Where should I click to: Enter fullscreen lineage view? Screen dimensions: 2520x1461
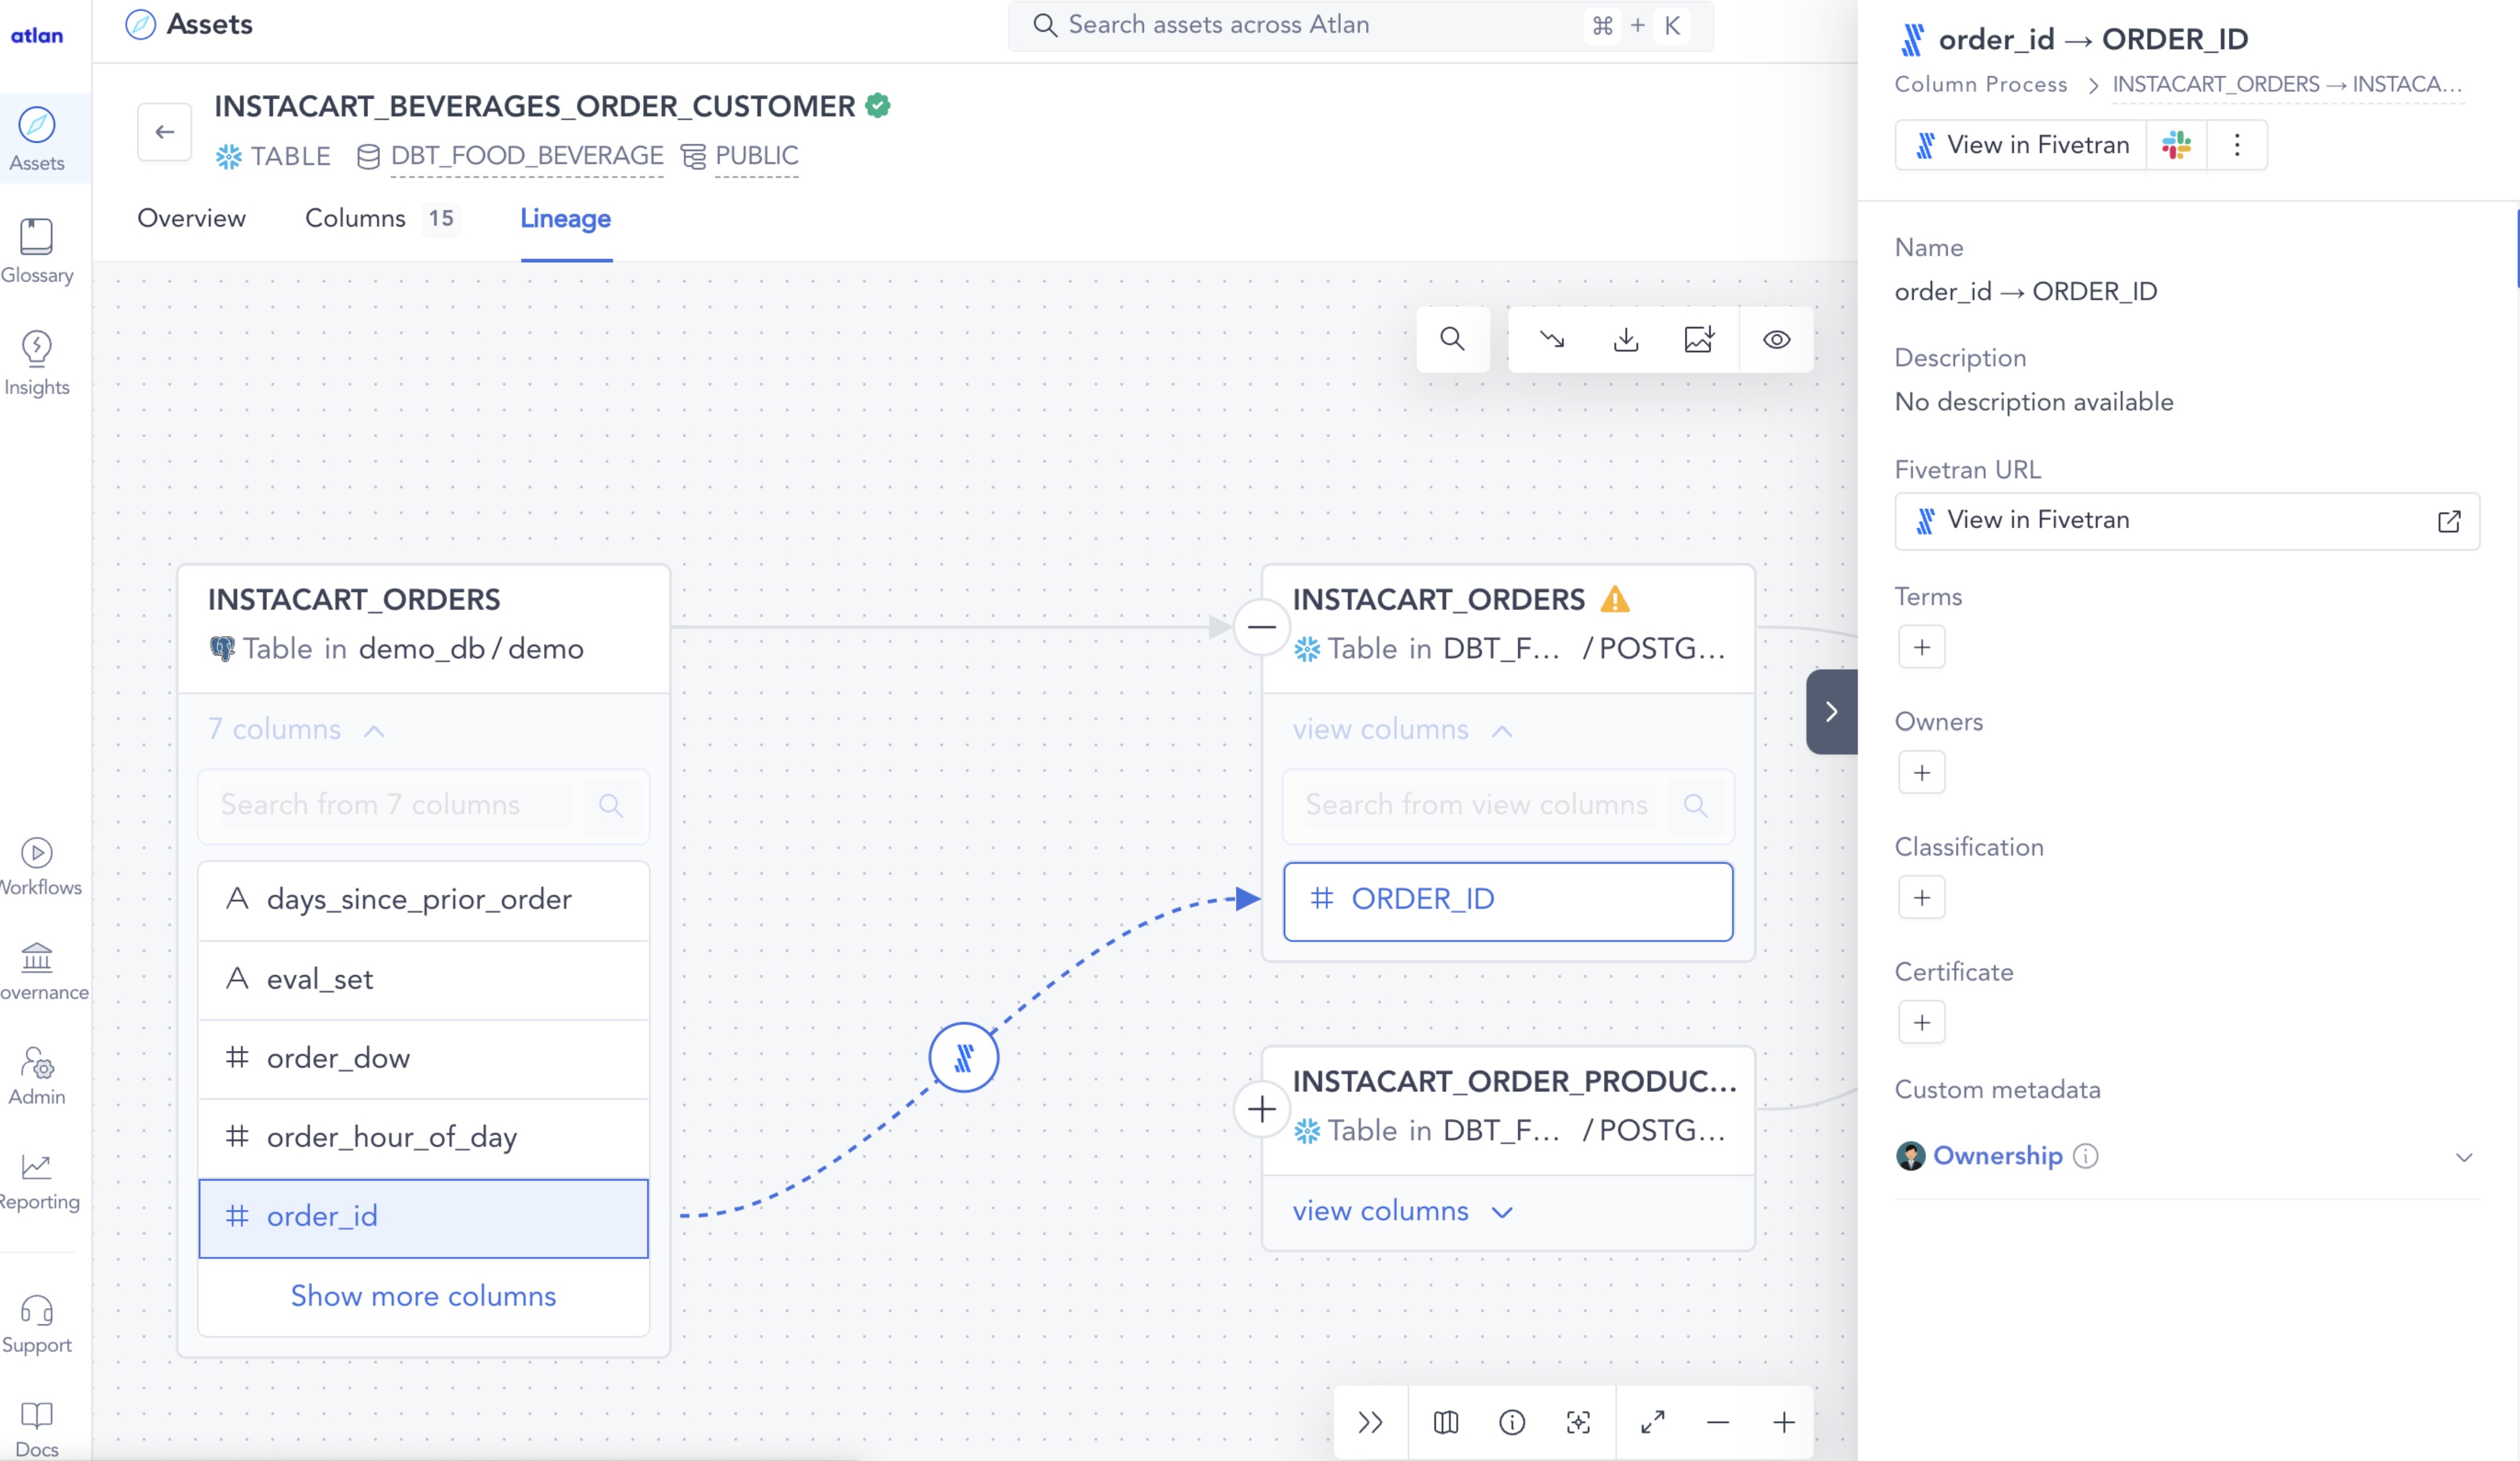(1652, 1421)
